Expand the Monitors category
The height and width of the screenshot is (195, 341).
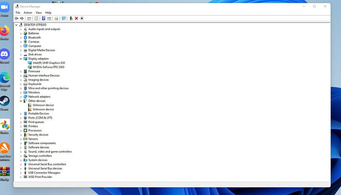click(x=21, y=93)
